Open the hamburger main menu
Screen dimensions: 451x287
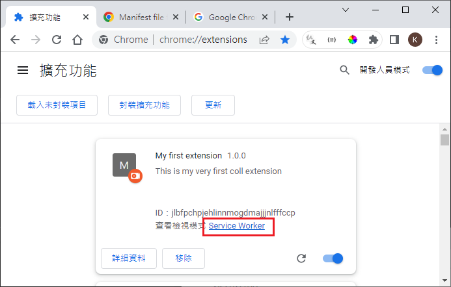click(x=23, y=70)
